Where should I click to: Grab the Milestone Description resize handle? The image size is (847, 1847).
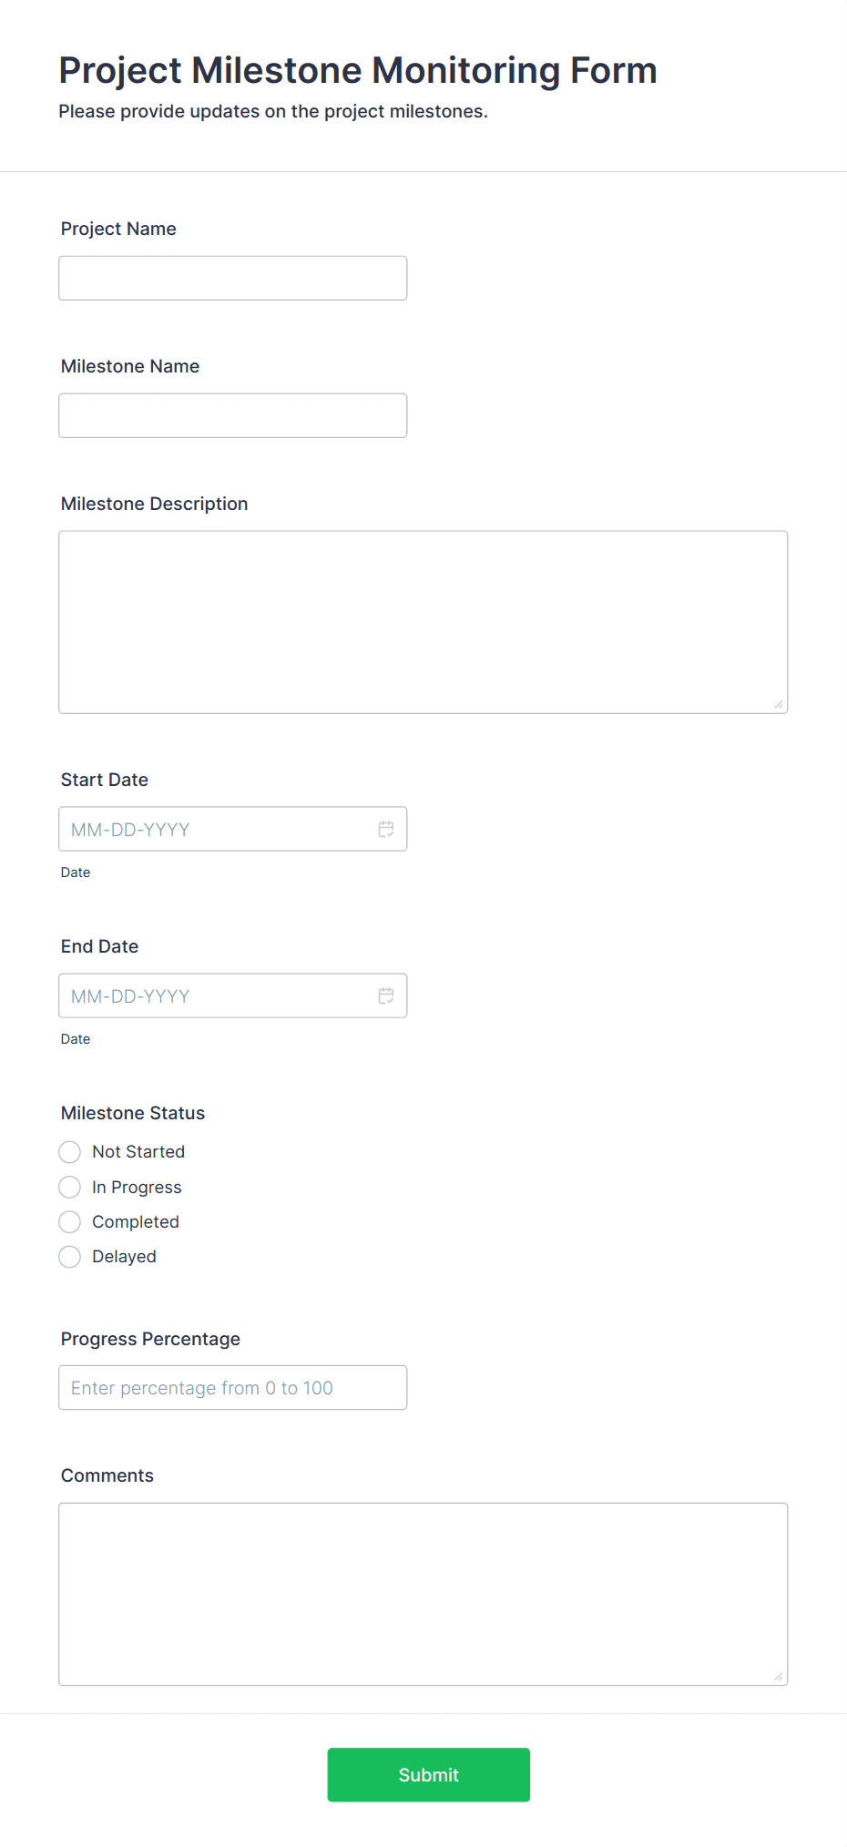(x=779, y=704)
